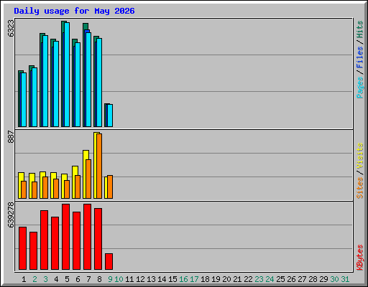Click the cyan pages bar for day 1
Viewport: 368px width, 287px height.
coord(24,100)
